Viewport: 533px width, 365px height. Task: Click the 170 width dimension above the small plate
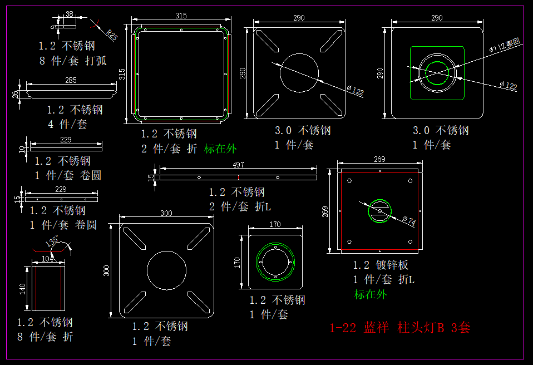click(274, 225)
